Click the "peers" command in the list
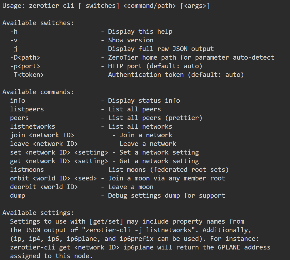The width and height of the screenshot is (290, 260). 19,118
